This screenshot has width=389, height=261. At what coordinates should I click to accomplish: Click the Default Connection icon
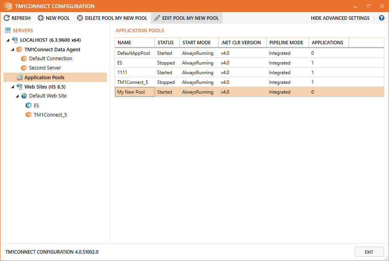(x=24, y=59)
